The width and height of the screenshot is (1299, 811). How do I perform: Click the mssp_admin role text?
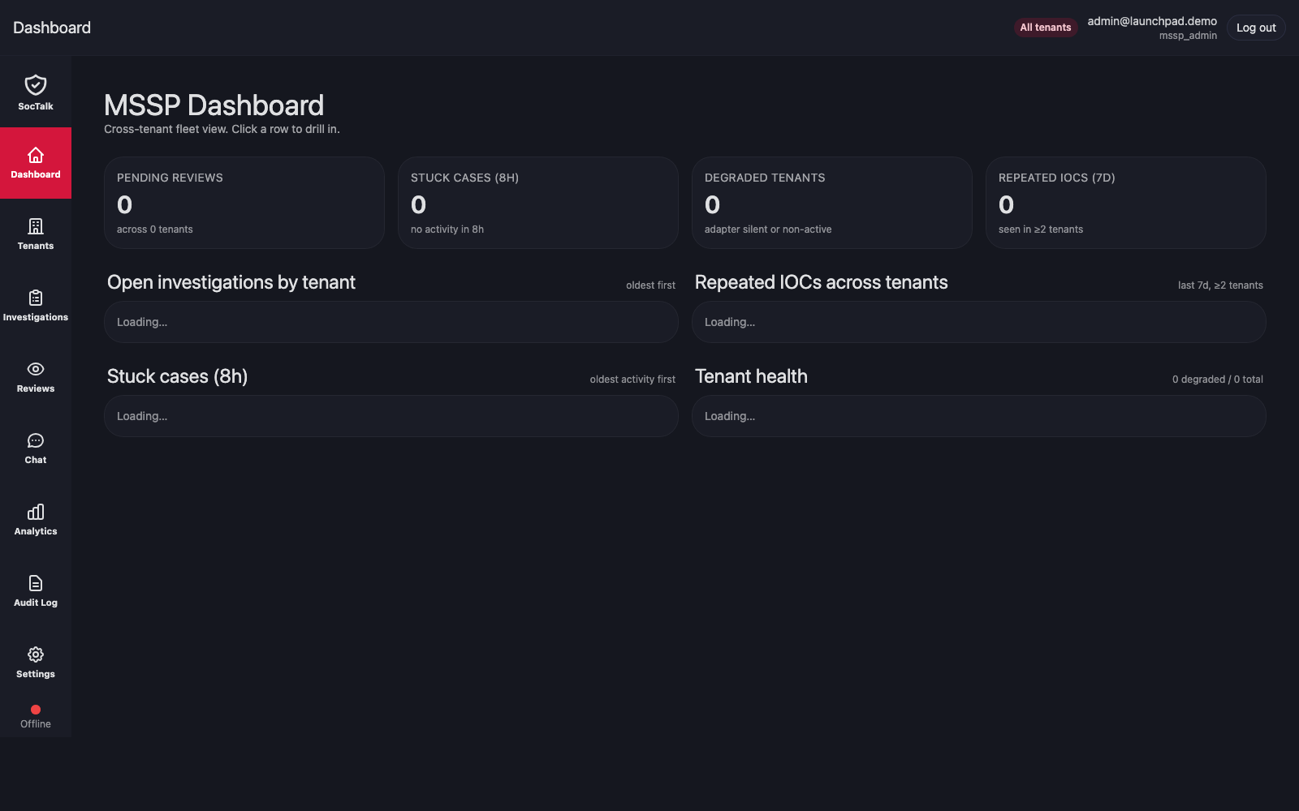click(x=1188, y=36)
